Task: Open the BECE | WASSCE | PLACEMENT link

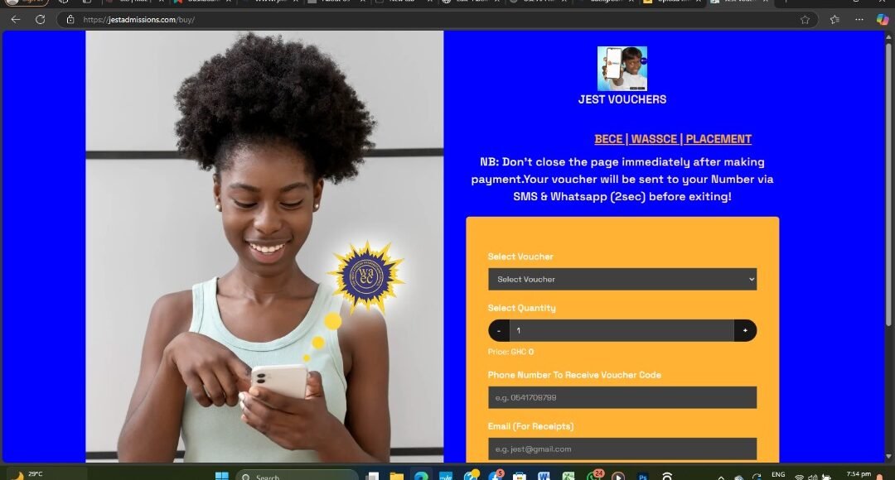Action: point(672,139)
